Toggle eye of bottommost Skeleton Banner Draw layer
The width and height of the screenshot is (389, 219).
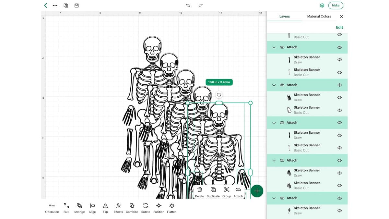pos(339,211)
